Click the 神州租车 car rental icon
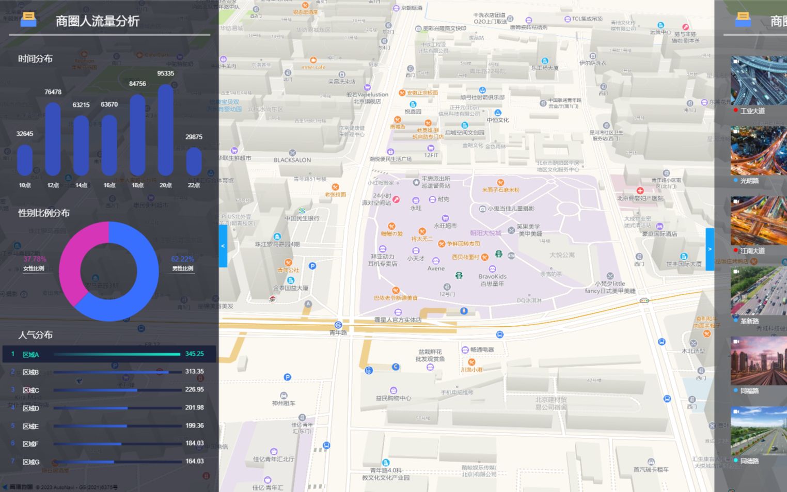787x492 pixels. coord(284,395)
